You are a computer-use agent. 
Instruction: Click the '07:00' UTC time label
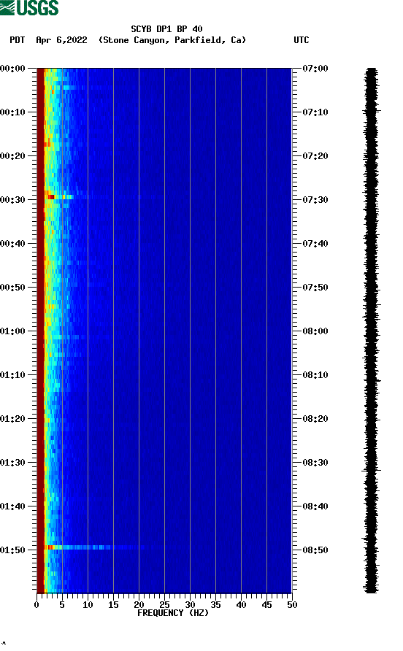tap(315, 68)
